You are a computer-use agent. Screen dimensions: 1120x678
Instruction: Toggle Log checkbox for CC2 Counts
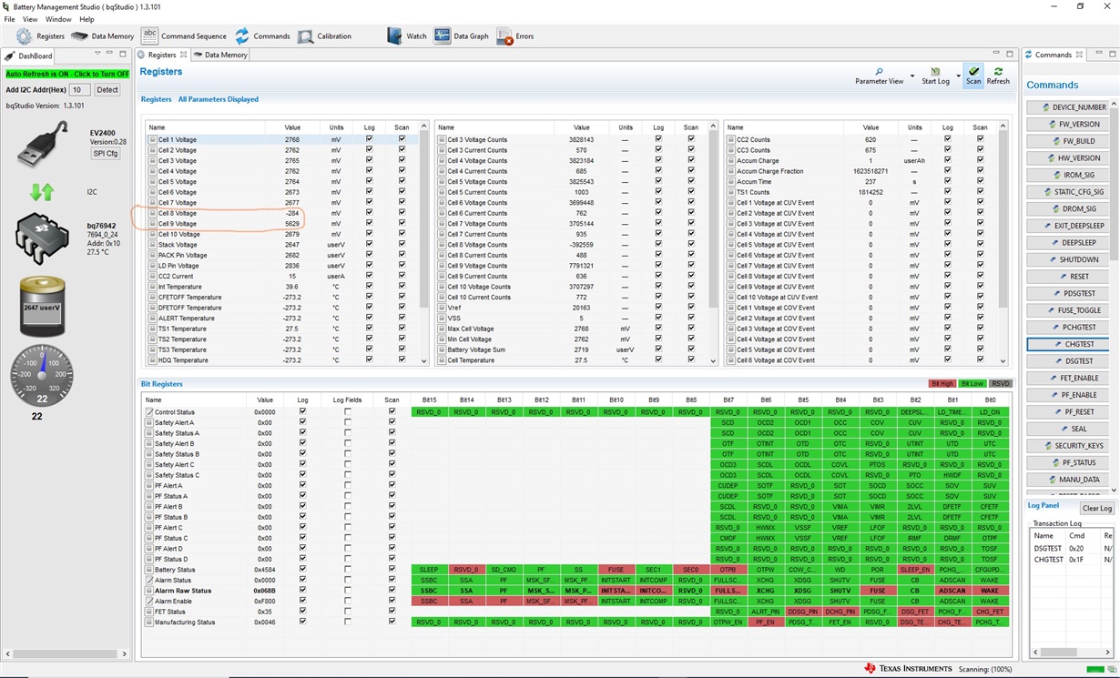tap(948, 139)
